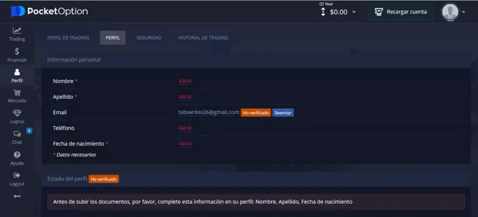Screen dimensions: 478x217
Task: Click Reenviar email verification button
Action: (x=283, y=113)
